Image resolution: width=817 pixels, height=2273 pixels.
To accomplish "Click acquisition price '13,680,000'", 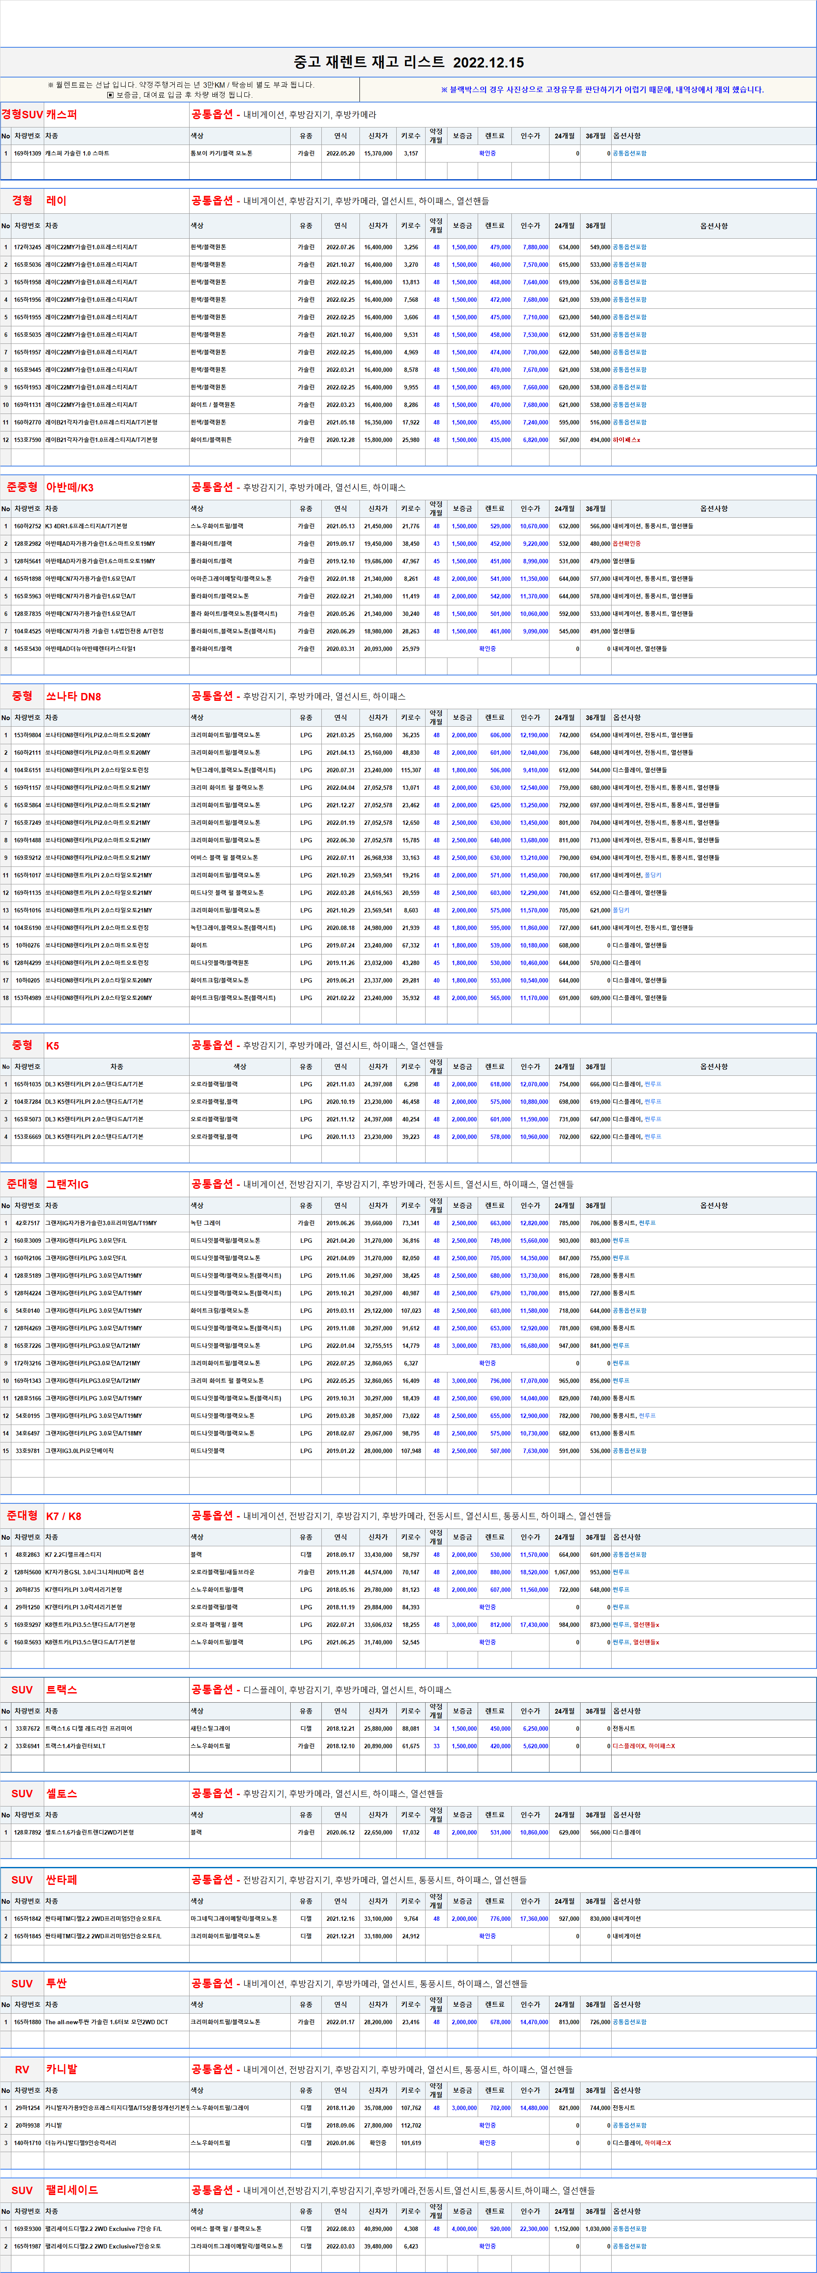I will point(534,840).
